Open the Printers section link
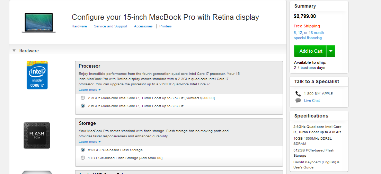The height and width of the screenshot is (174, 381). pyautogui.click(x=165, y=26)
